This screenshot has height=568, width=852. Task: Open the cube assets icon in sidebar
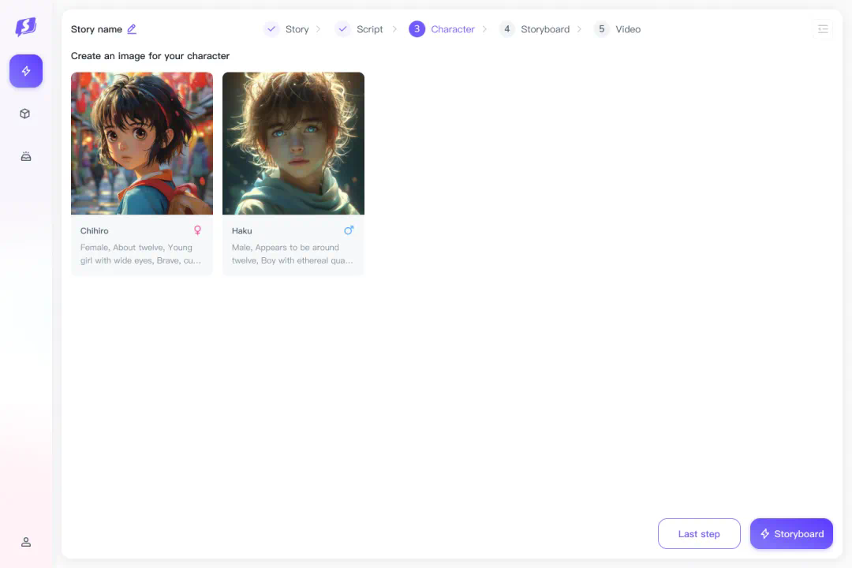point(25,114)
